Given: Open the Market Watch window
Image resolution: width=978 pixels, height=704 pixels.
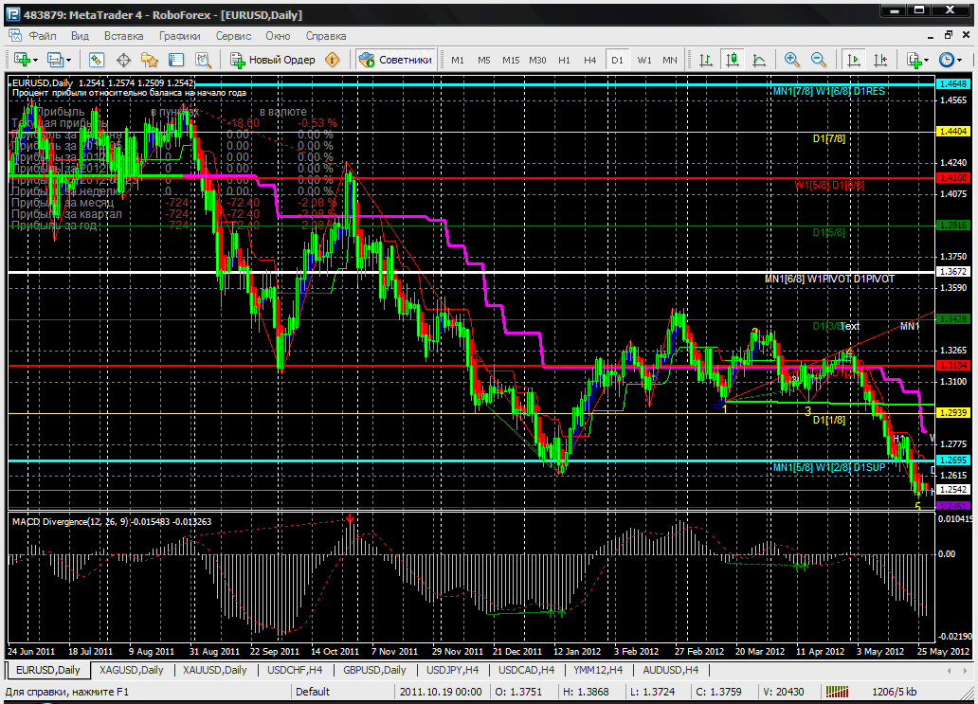Looking at the screenshot, I should pos(96,60).
